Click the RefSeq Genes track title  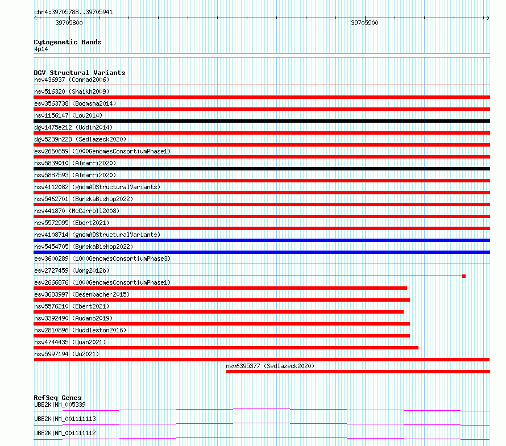(x=58, y=398)
